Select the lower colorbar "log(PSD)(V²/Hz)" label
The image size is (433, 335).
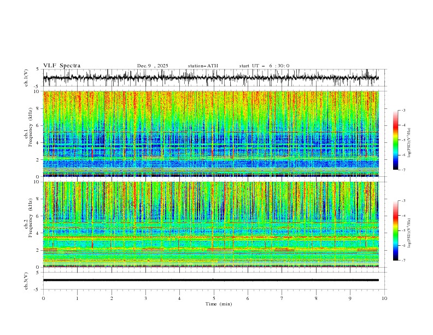[x=409, y=233]
